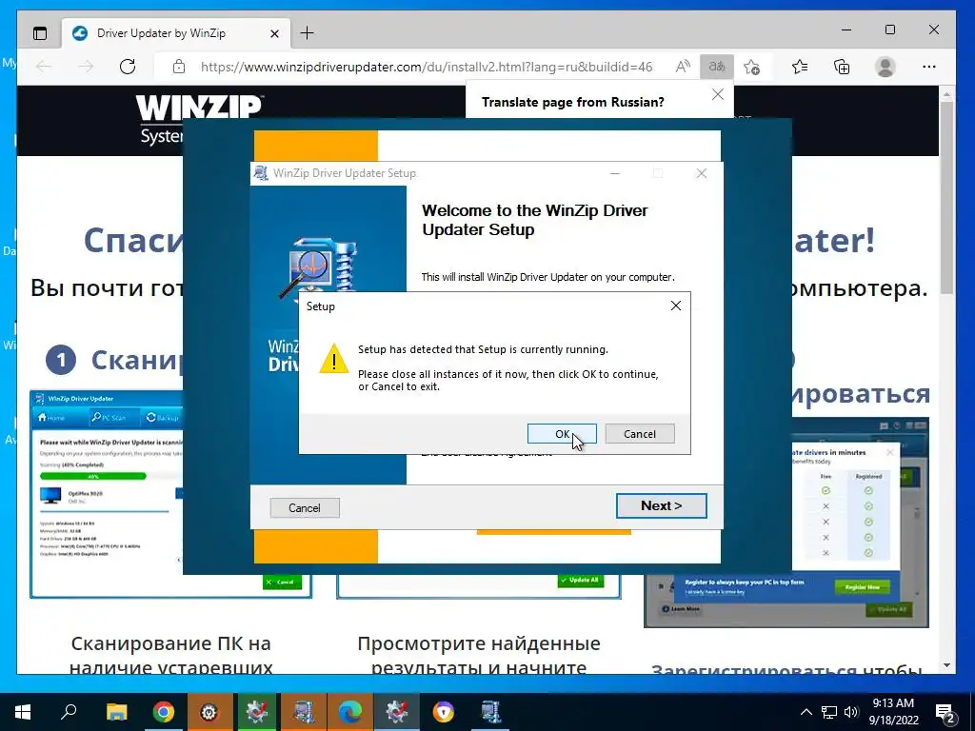
Task: Click the browser forward arrow
Action: (x=86, y=67)
